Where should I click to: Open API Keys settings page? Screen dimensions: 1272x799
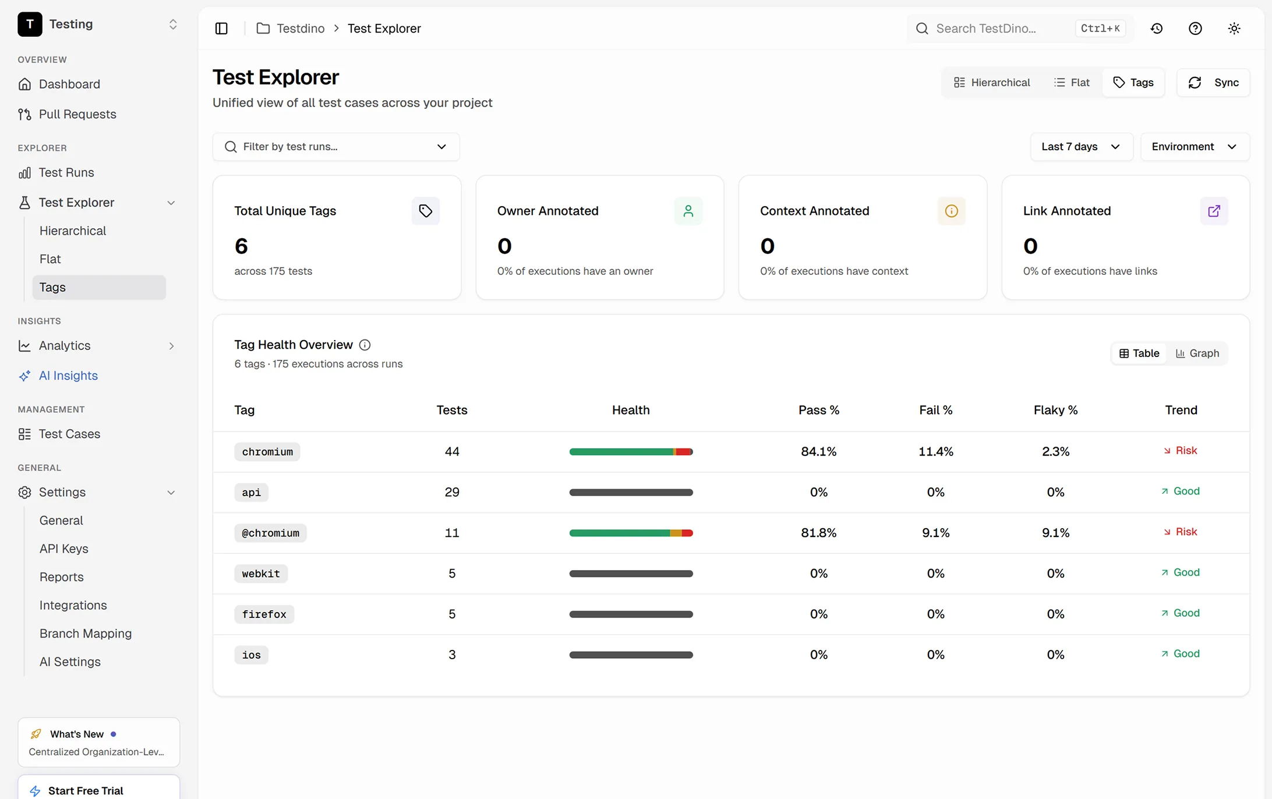point(99,549)
